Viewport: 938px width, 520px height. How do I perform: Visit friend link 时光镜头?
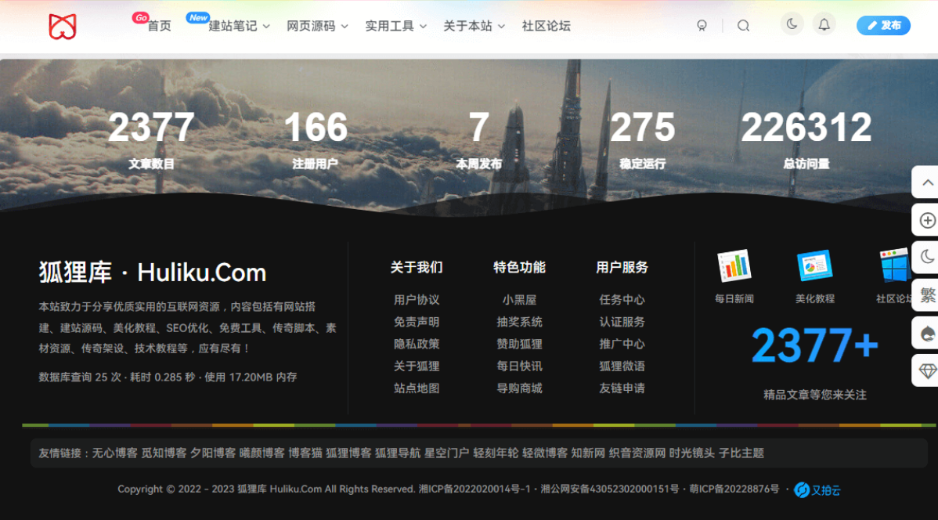[692, 453]
